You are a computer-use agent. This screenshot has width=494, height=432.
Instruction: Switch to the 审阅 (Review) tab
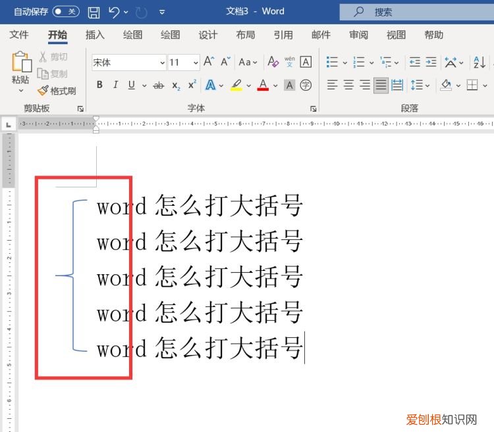(x=358, y=35)
